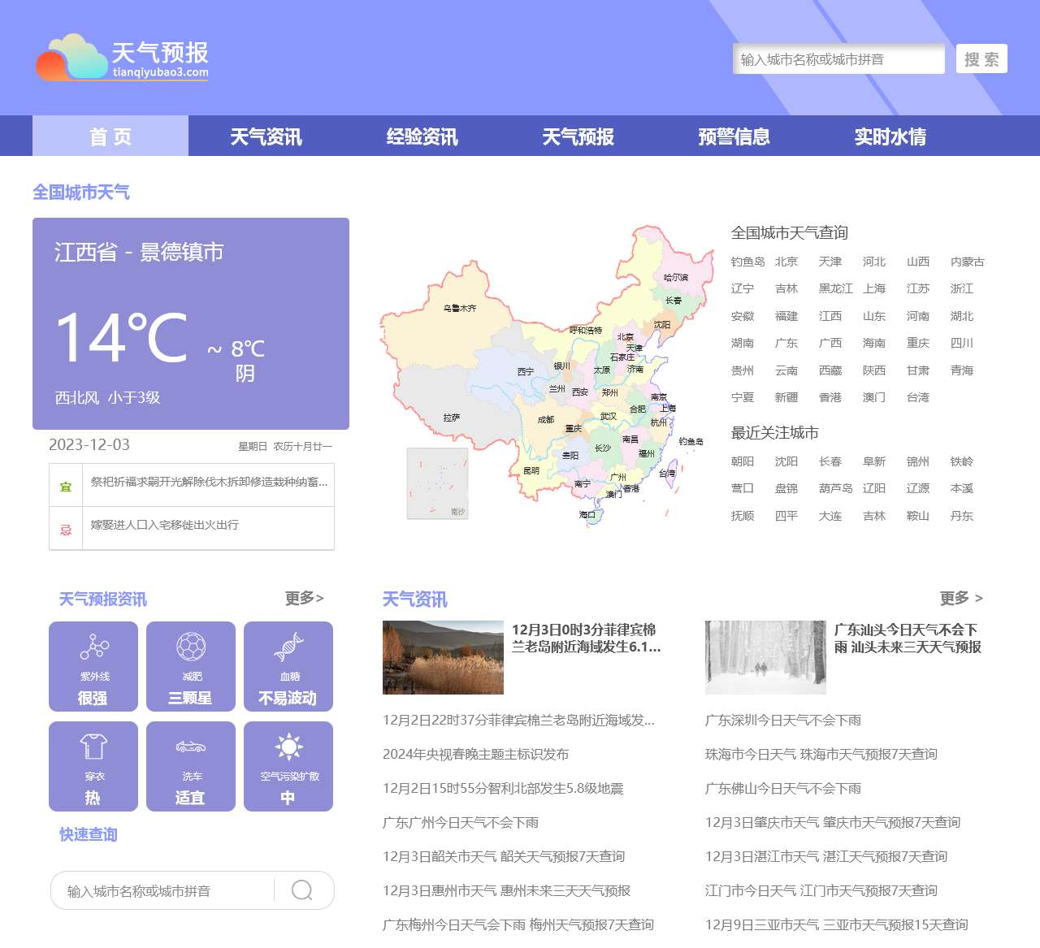The width and height of the screenshot is (1040, 948).
Task: Click 成都 on the China map
Action: pos(546,420)
